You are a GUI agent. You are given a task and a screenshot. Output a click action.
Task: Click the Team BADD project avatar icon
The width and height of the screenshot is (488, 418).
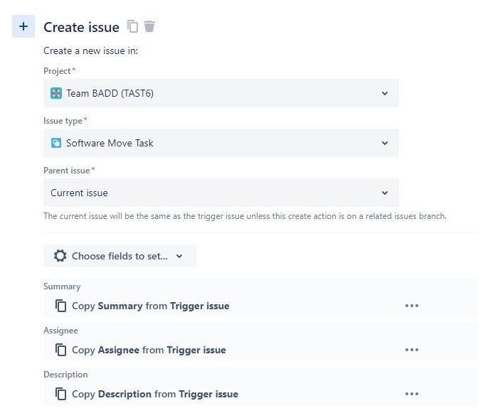(x=56, y=93)
